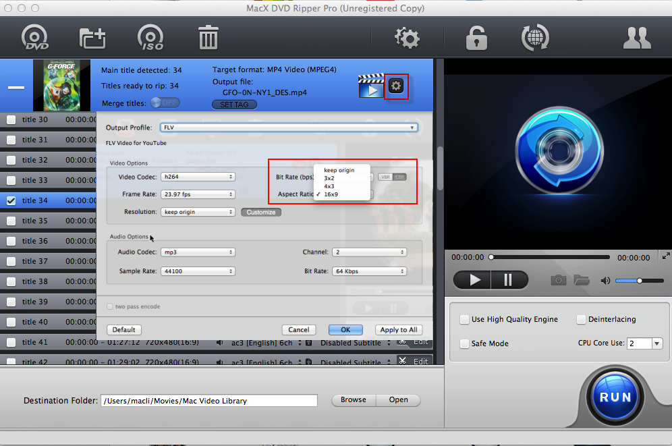Open Disabled Subtitle selector on title 41
Viewport: 672px width, 446px height.
[356, 343]
